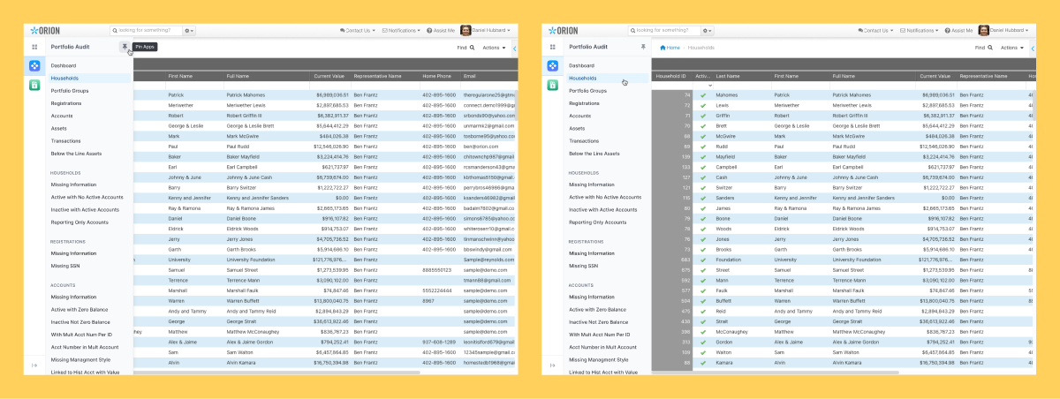Select the blue Portfolio Audit app icon, left screenshot
Viewport: 1060px width, 399px height.
pos(34,65)
